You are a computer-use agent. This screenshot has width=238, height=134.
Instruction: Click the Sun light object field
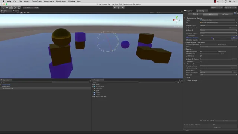click(x=218, y=22)
